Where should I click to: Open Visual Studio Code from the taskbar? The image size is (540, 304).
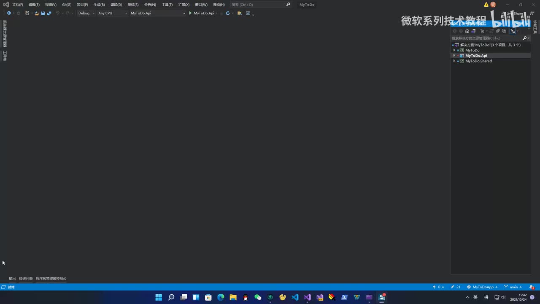[x=295, y=297]
